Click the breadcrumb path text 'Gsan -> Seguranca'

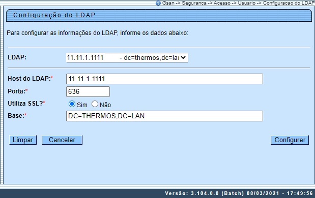[x=184, y=3]
